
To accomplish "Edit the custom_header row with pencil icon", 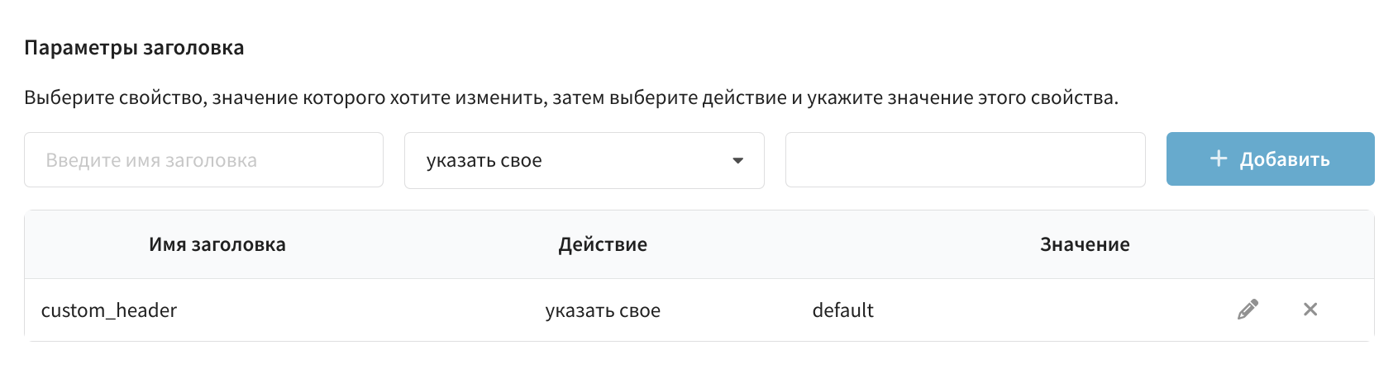I will point(1248,310).
